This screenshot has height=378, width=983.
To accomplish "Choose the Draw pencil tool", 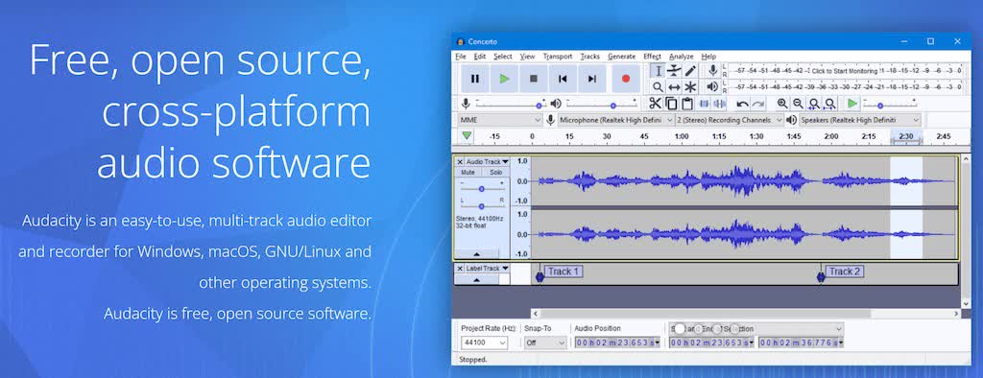I will 690,71.
